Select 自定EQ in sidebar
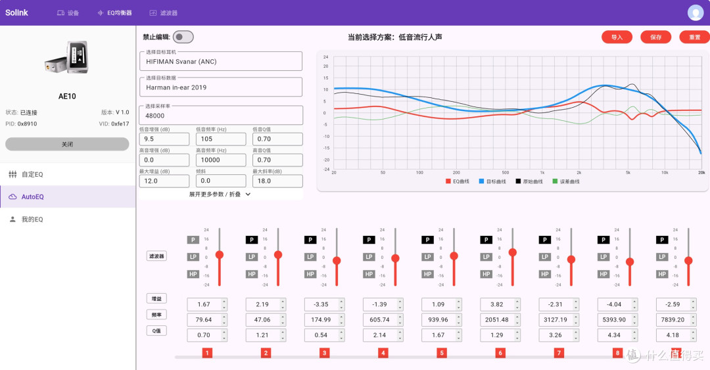The width and height of the screenshot is (710, 370). click(68, 174)
